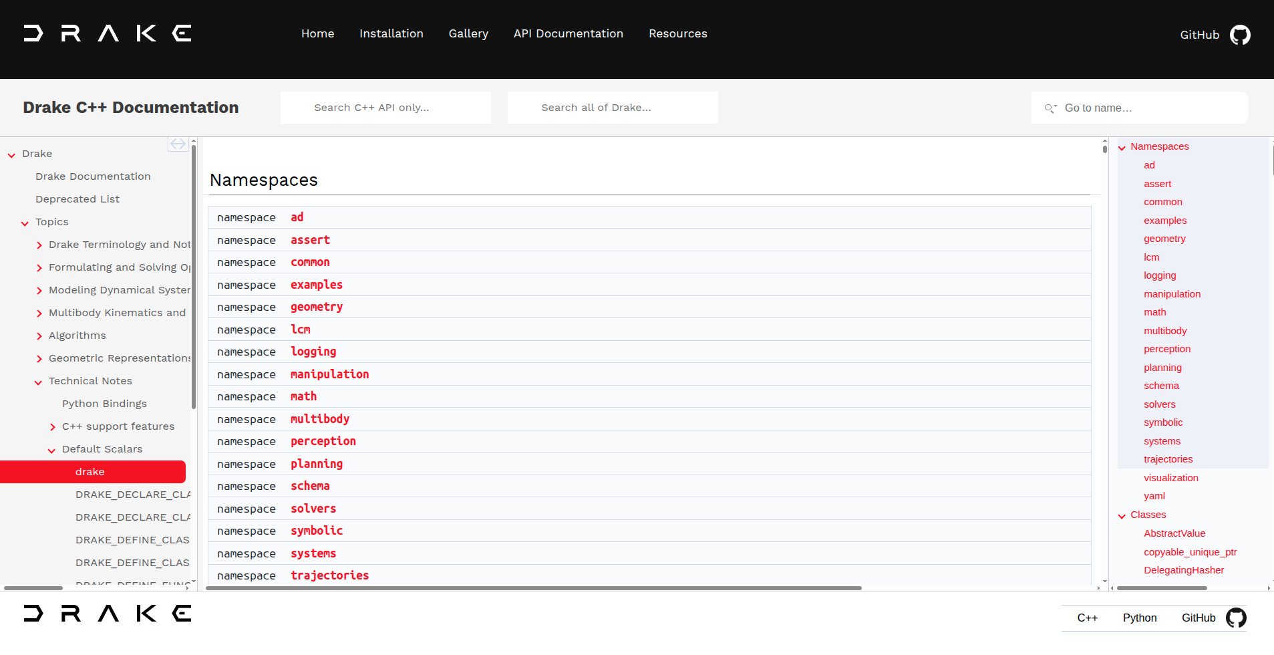Open the solvers namespace link
The width and height of the screenshot is (1274, 655).
point(313,509)
